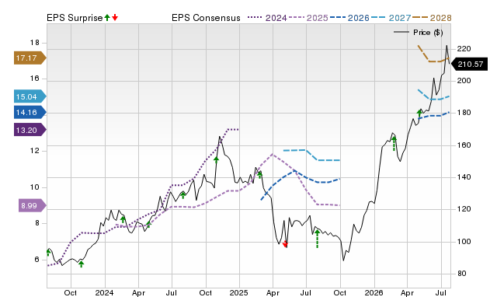Click the 100 label on the price axis

point(464,242)
